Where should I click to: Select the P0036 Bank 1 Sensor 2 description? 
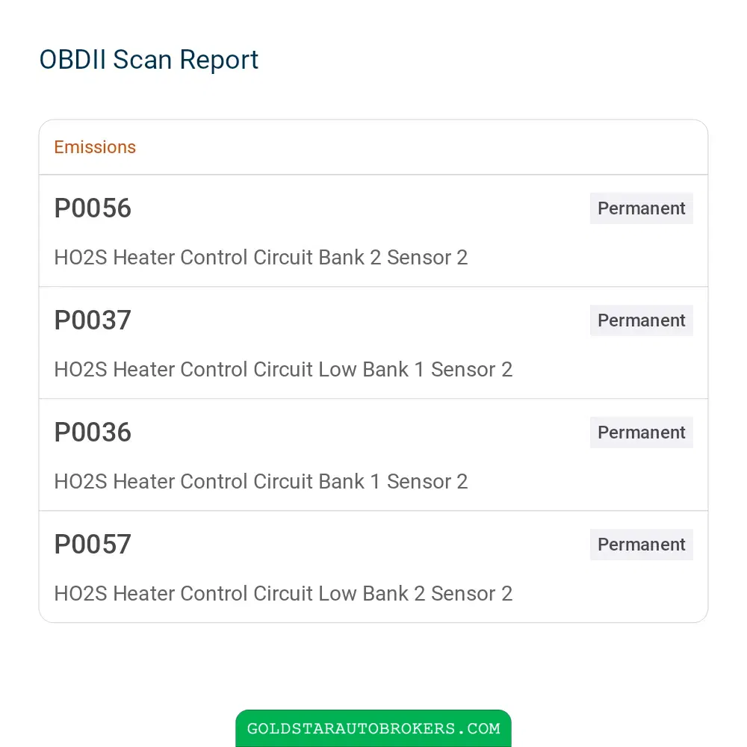click(261, 482)
